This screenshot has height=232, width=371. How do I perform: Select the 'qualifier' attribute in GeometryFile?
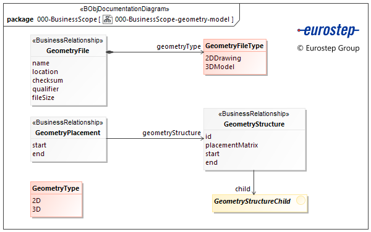45,89
